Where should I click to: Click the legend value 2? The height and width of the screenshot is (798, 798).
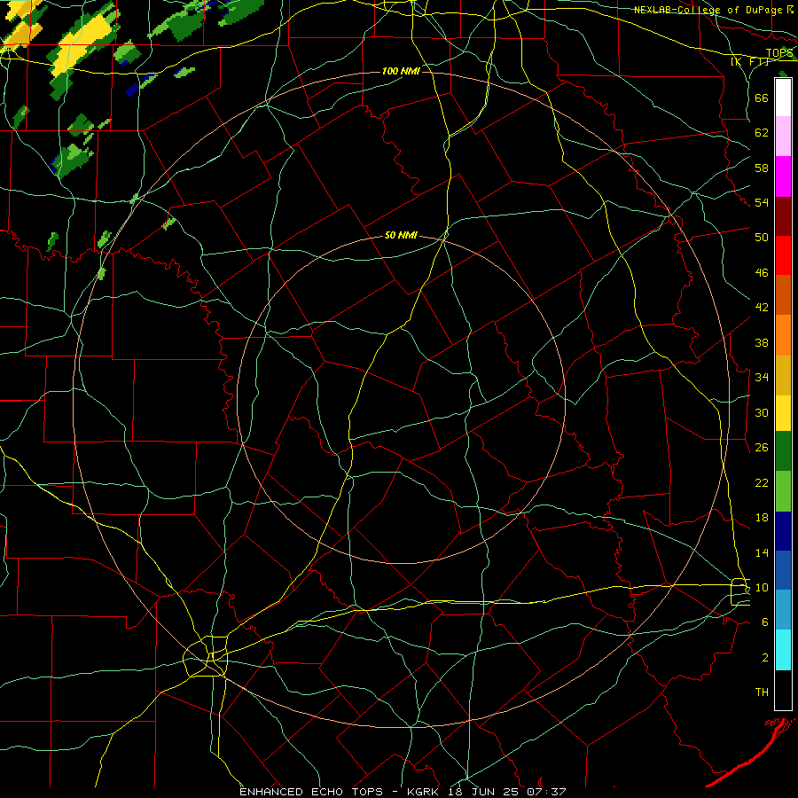point(765,658)
